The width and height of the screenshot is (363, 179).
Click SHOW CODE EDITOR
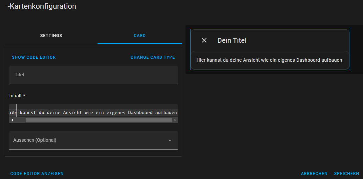34,57
